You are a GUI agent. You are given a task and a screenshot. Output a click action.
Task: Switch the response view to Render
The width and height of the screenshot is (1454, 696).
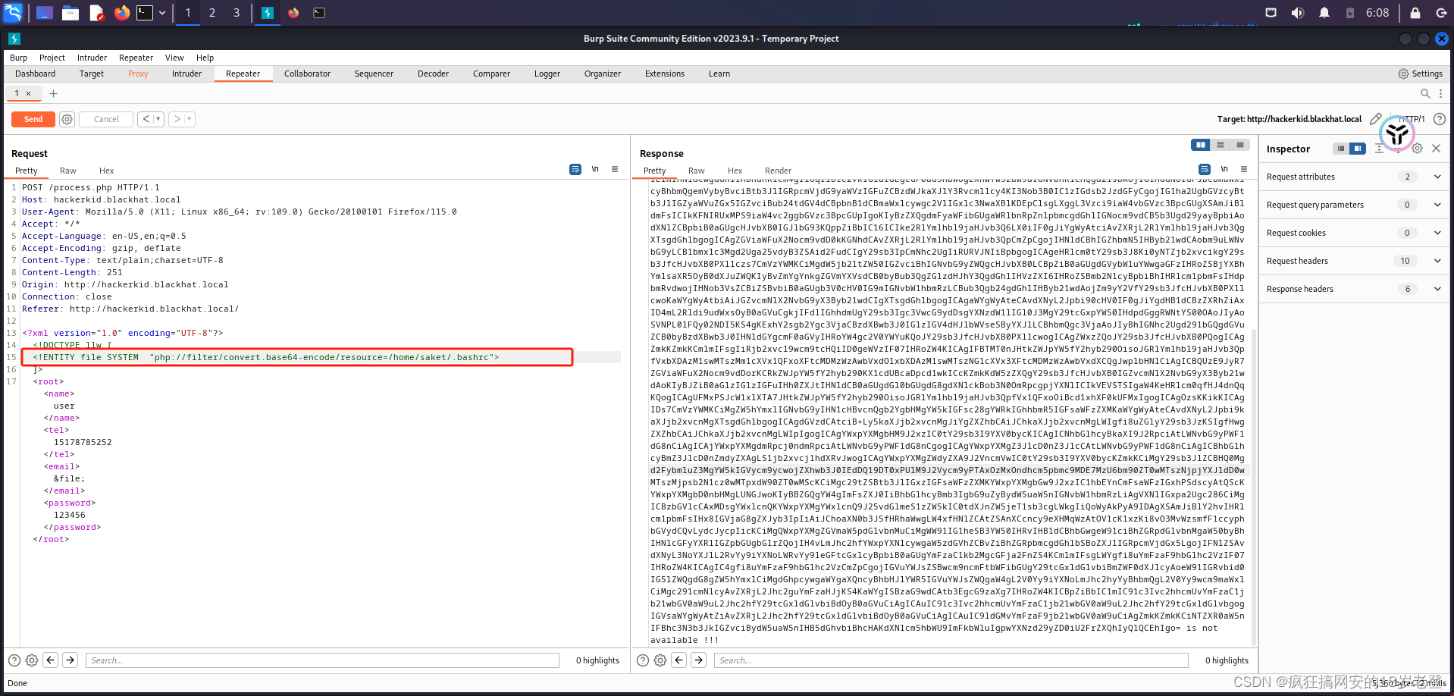click(x=778, y=171)
